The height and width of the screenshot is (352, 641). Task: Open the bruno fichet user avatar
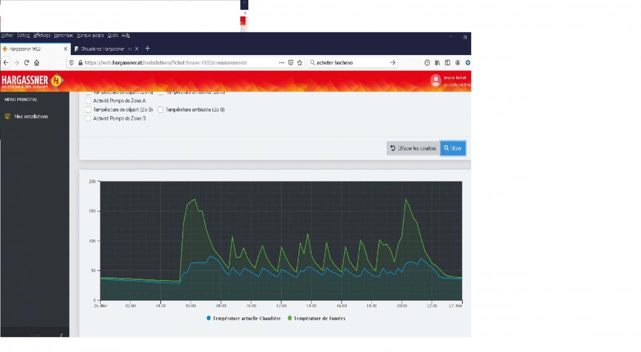pyautogui.click(x=435, y=80)
